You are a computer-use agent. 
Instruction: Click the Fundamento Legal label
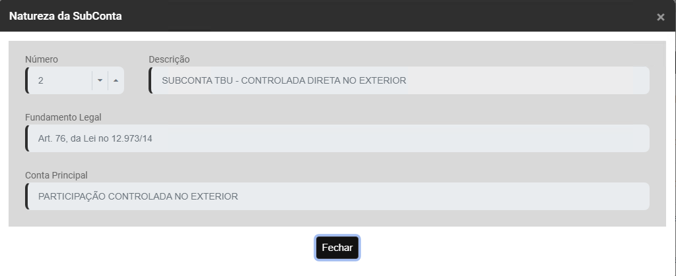click(63, 117)
